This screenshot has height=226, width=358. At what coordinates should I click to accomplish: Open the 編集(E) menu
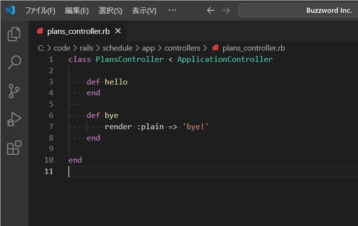click(x=77, y=10)
